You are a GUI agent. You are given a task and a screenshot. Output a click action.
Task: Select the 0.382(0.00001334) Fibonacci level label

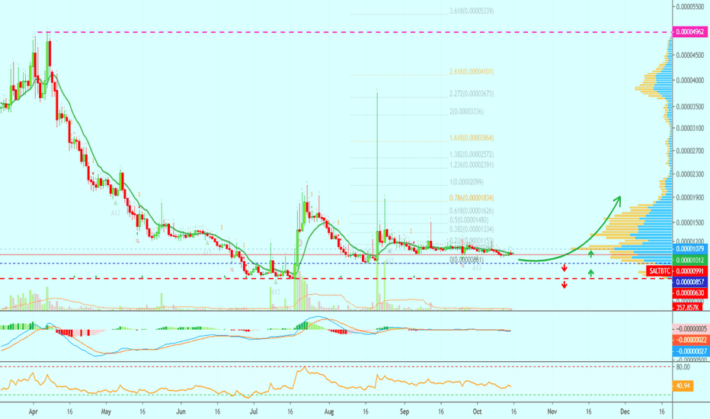click(x=472, y=229)
